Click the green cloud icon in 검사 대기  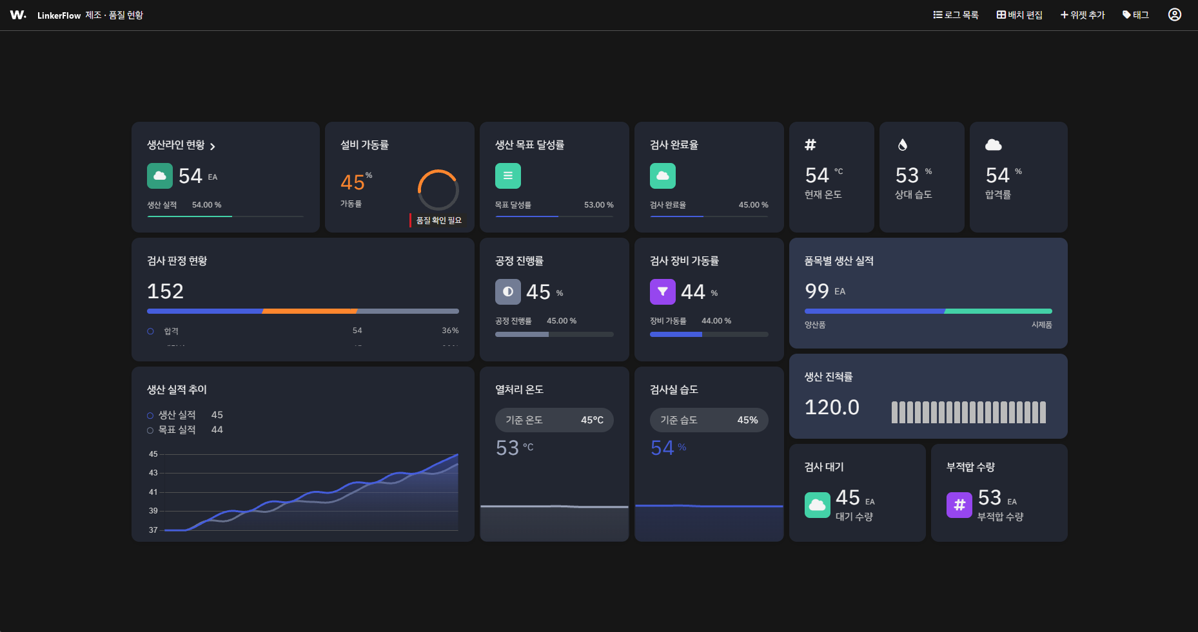click(818, 505)
